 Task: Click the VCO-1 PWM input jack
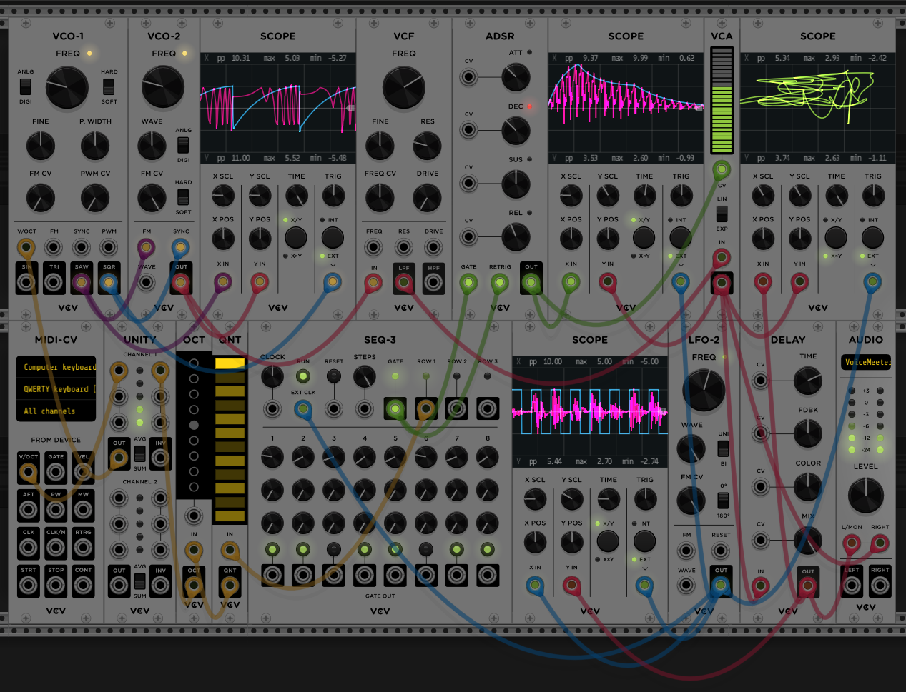108,248
